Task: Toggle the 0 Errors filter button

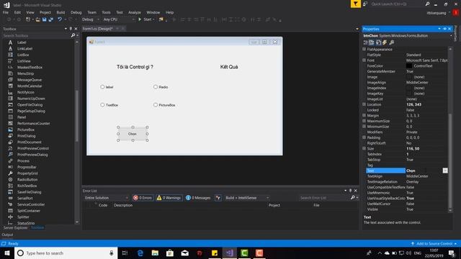Action: (x=143, y=198)
